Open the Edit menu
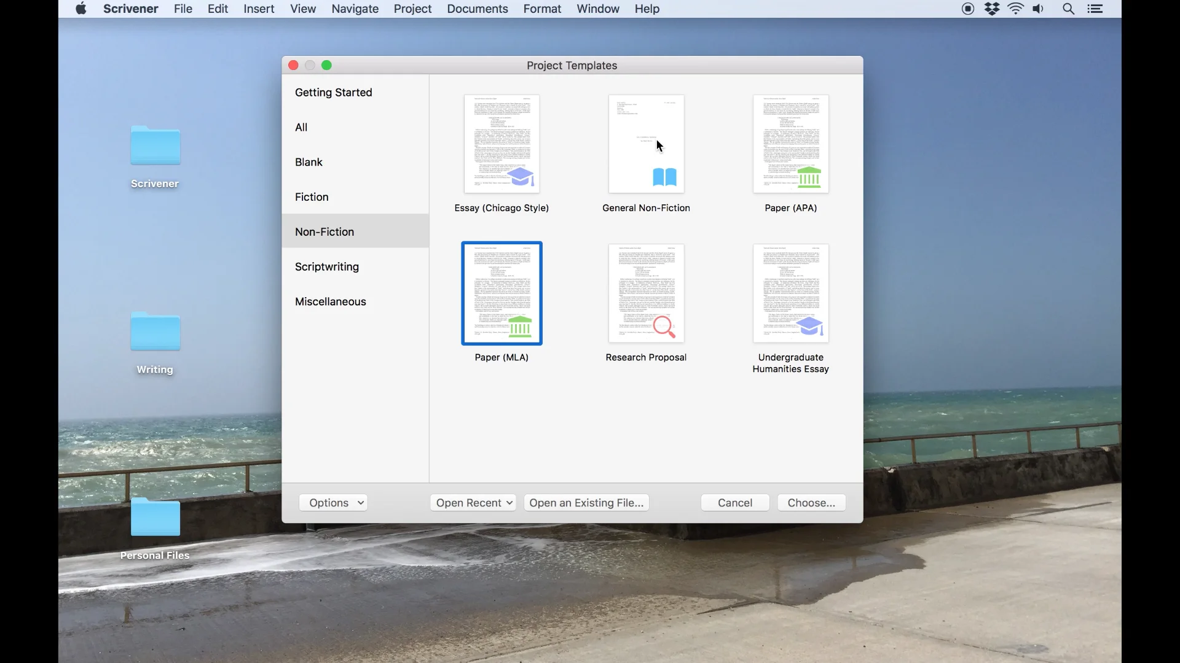The width and height of the screenshot is (1180, 663). [218, 9]
